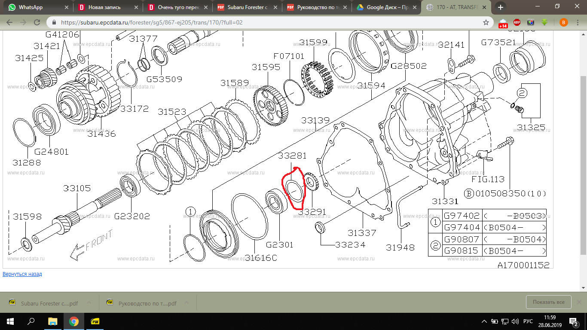Open Chrome's three-dot menu
Viewport: 587px width, 330px height.
pyautogui.click(x=578, y=22)
